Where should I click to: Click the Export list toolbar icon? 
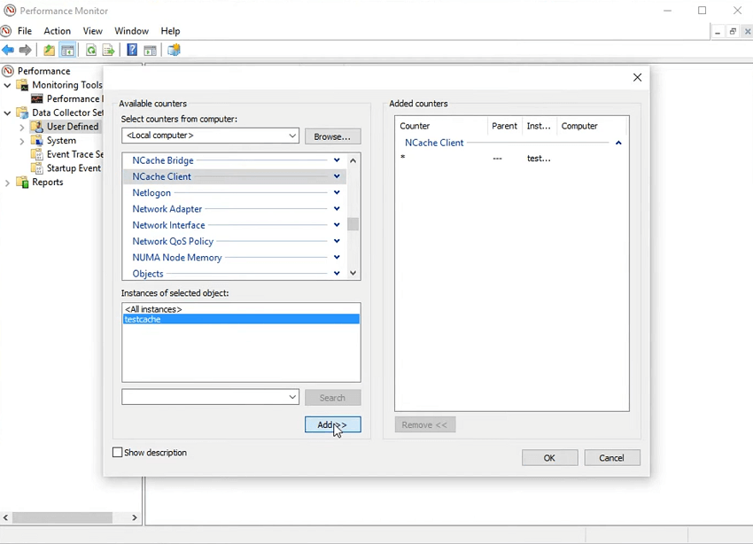tap(109, 50)
